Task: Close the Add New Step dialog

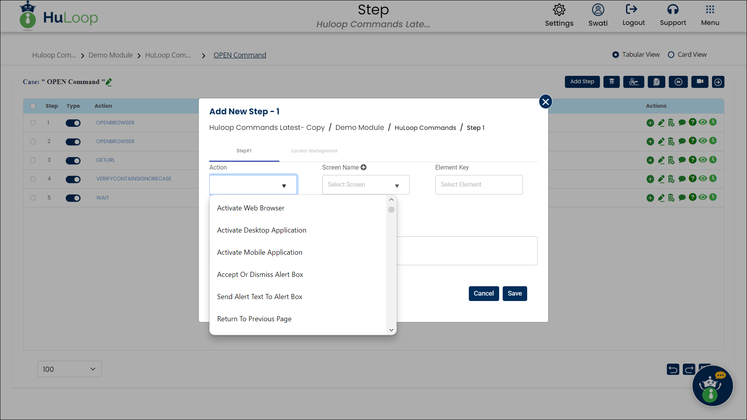Action: pos(545,102)
